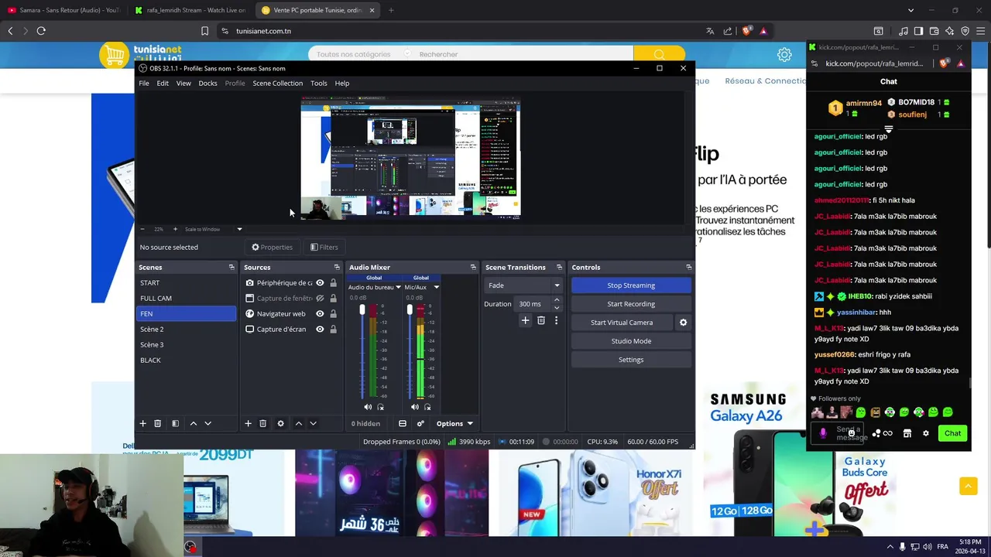Open the Fade transition dropdown
The width and height of the screenshot is (991, 557).
coord(523,285)
